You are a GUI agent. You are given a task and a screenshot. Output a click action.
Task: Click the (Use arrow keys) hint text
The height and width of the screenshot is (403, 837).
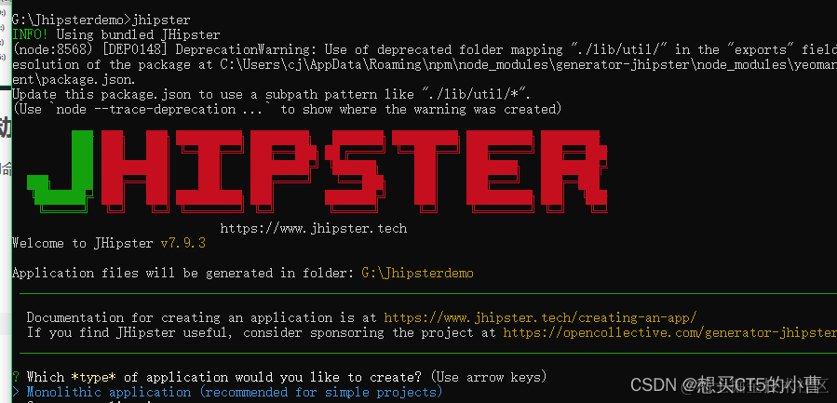click(x=491, y=377)
